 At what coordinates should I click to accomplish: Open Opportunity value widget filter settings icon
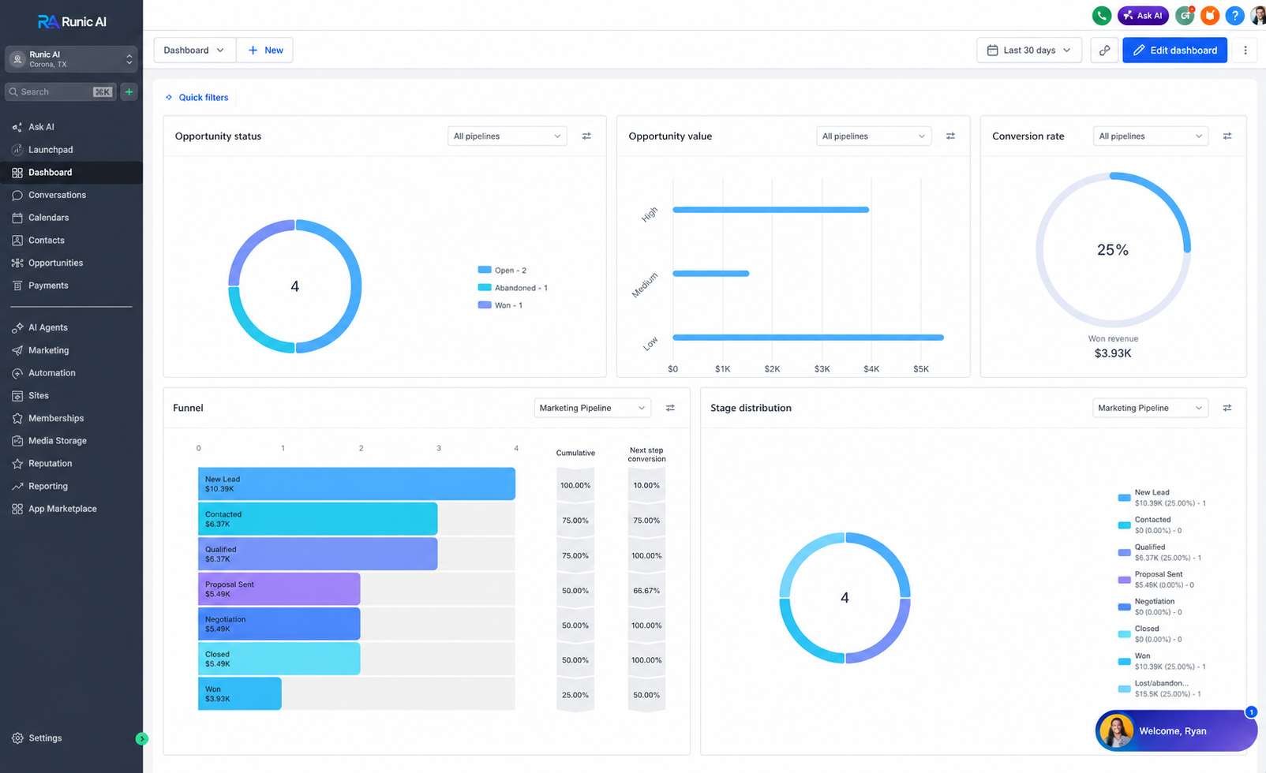point(950,136)
